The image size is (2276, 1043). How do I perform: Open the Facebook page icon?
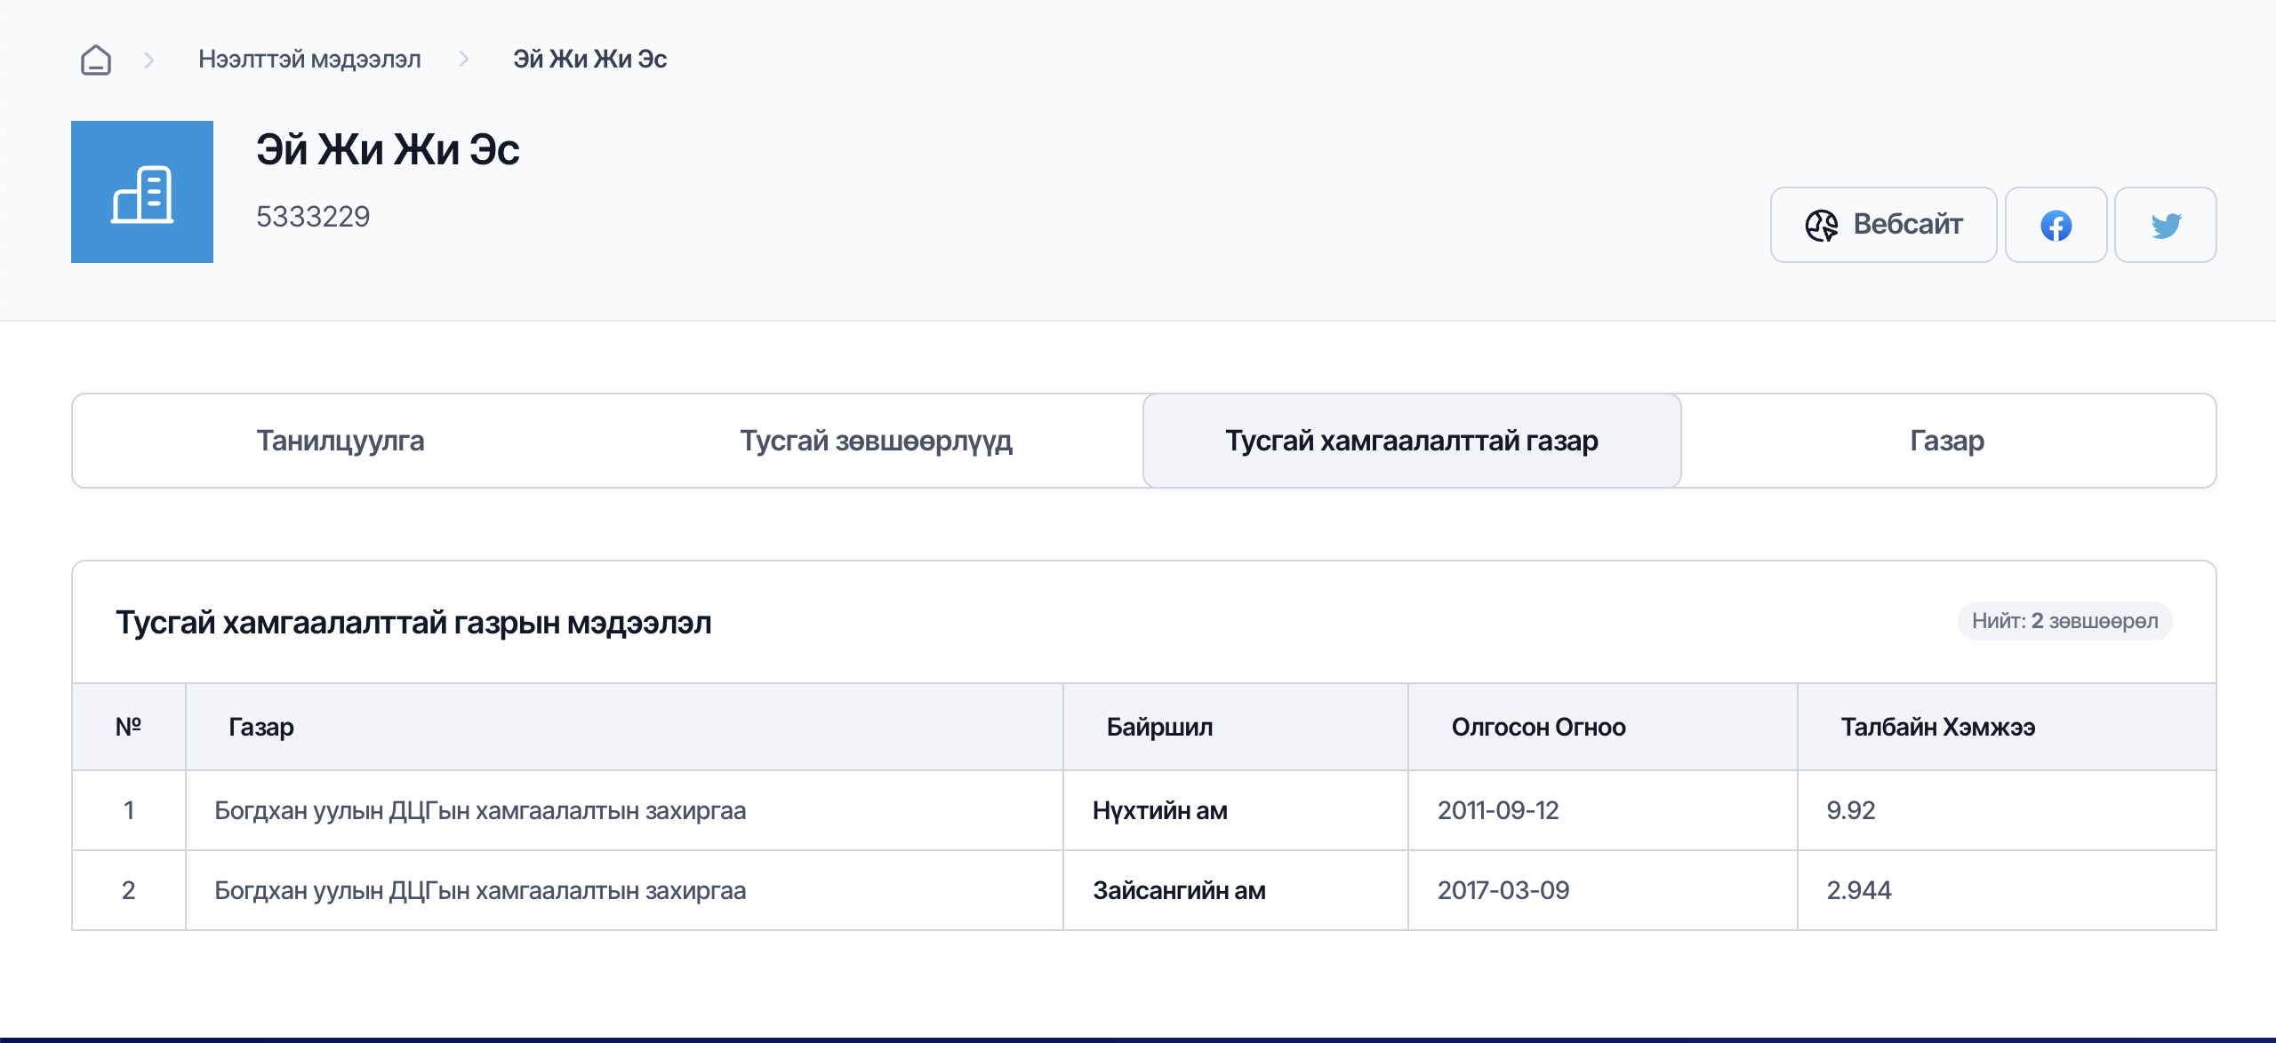[x=2056, y=225]
